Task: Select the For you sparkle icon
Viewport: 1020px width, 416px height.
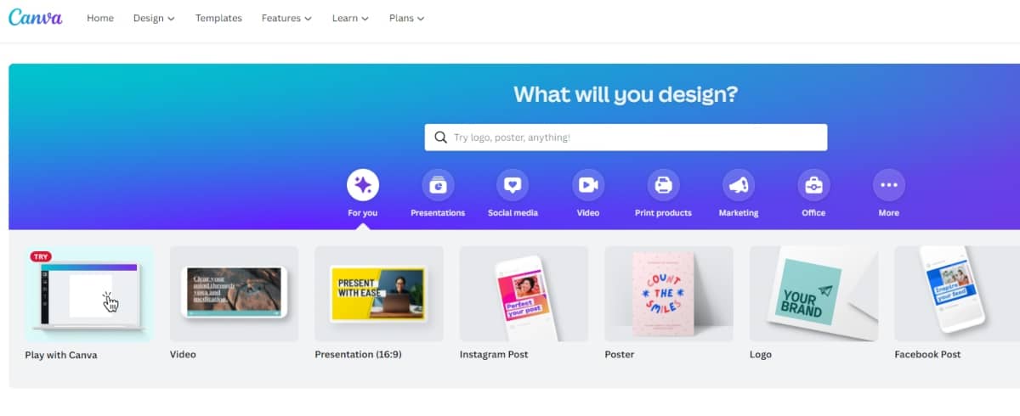Action: click(363, 184)
